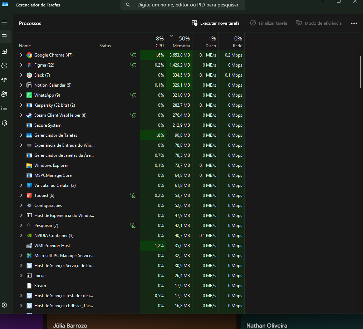363x329 pixels.
Task: Sort processes by Status column
Action: 118,41
